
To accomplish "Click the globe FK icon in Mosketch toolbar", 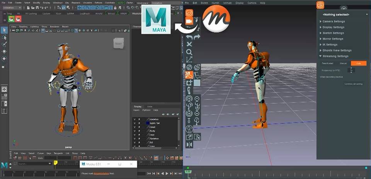I will tap(197, 67).
